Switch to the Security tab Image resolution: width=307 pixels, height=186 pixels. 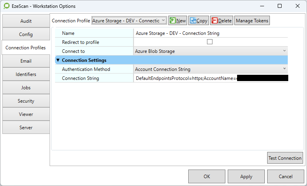point(26,101)
